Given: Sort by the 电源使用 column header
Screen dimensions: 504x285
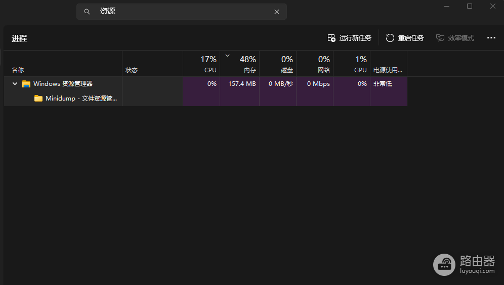Looking at the screenshot, I should pyautogui.click(x=389, y=64).
